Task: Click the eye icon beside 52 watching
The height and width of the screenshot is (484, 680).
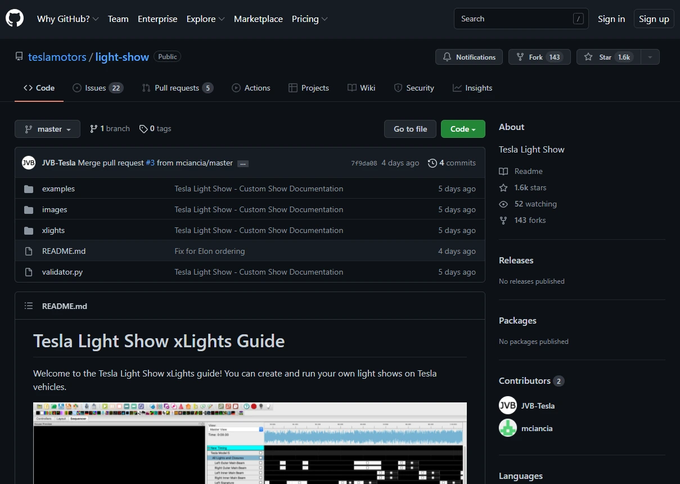Action: coord(503,204)
